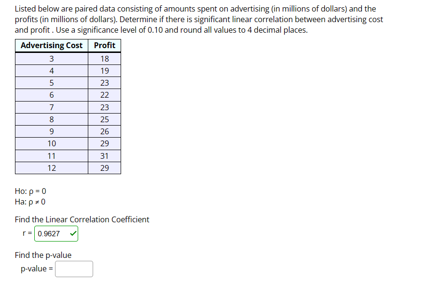Click the text Find the p-value
This screenshot has width=441, height=281.
(x=43, y=255)
